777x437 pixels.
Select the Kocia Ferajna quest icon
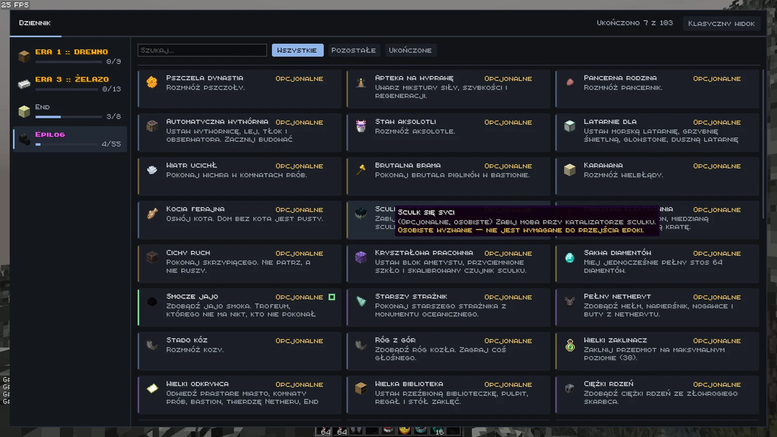[152, 213]
